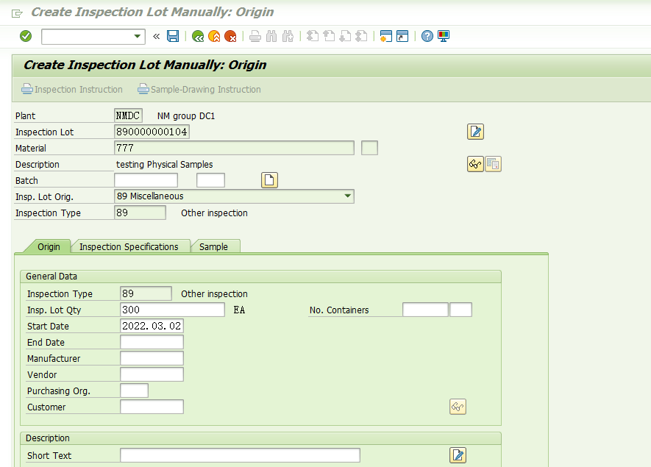Open the Sample tab
The image size is (651, 467).
[213, 246]
